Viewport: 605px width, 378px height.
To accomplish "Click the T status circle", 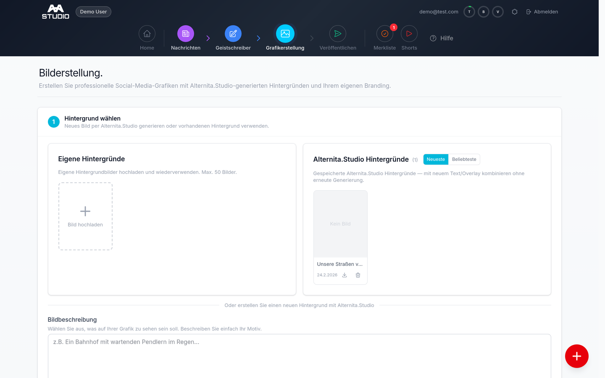I will point(469,12).
